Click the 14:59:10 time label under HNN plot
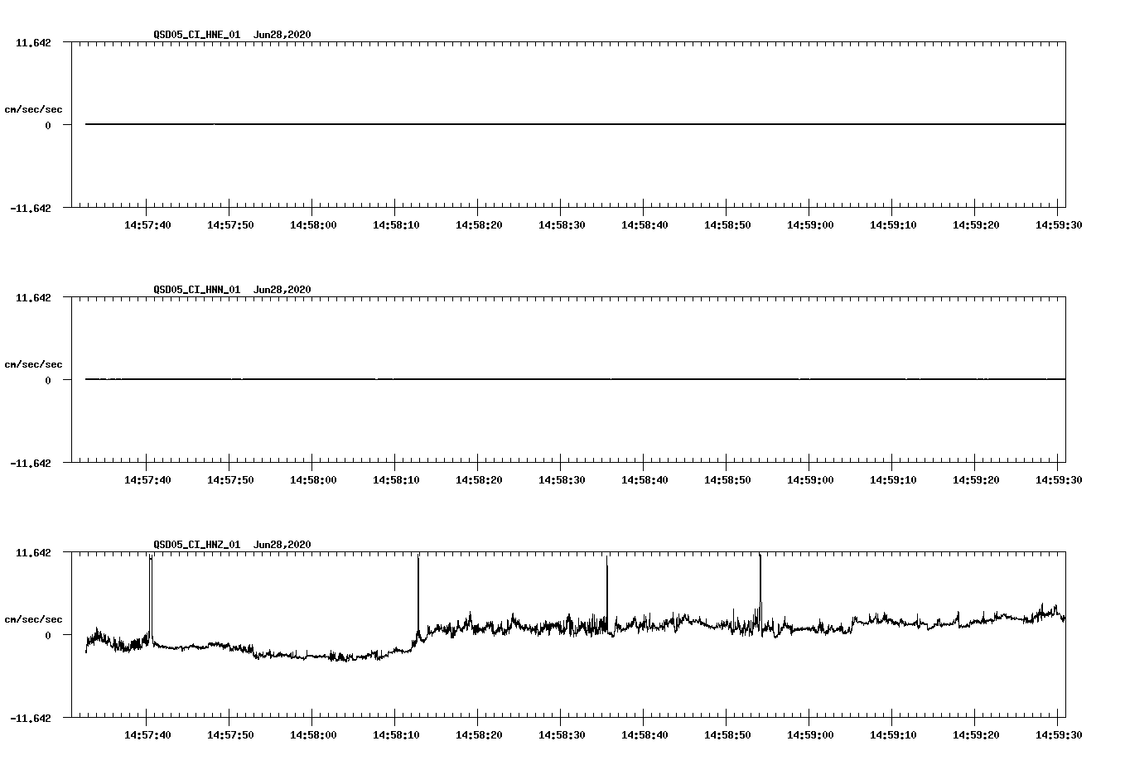1125x765 pixels. pos(893,479)
